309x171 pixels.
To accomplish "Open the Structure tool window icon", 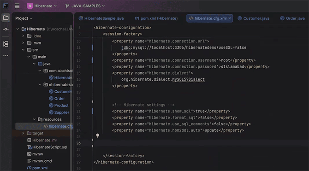I will [6, 44].
